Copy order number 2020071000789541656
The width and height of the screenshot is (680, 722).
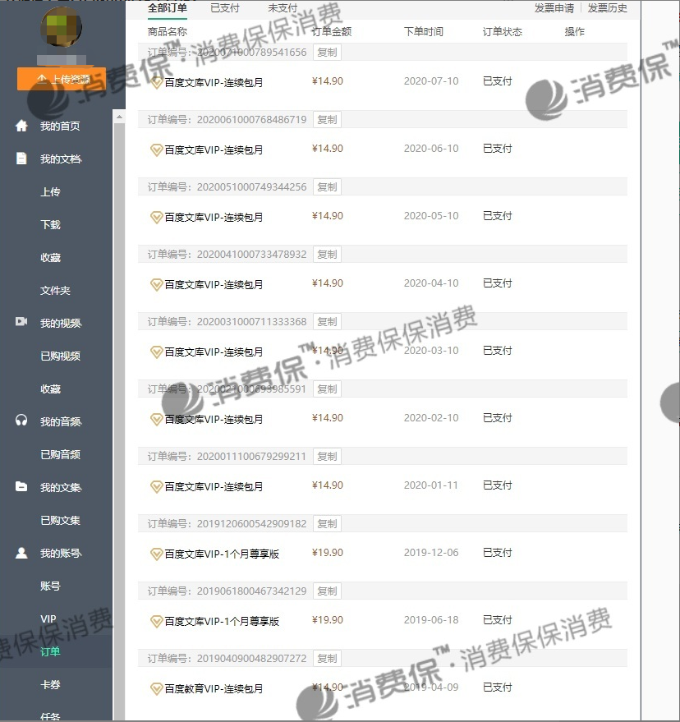click(x=327, y=52)
